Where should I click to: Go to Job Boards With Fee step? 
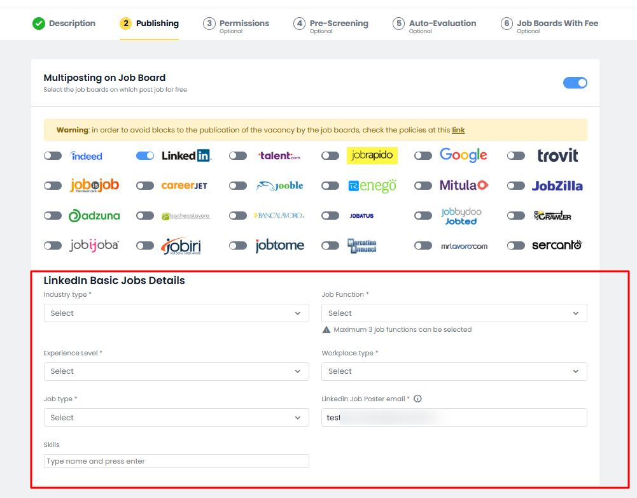pyautogui.click(x=549, y=25)
